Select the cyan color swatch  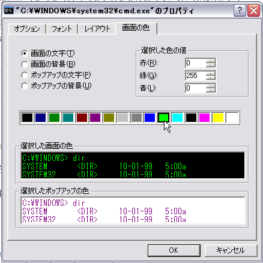pos(177,118)
